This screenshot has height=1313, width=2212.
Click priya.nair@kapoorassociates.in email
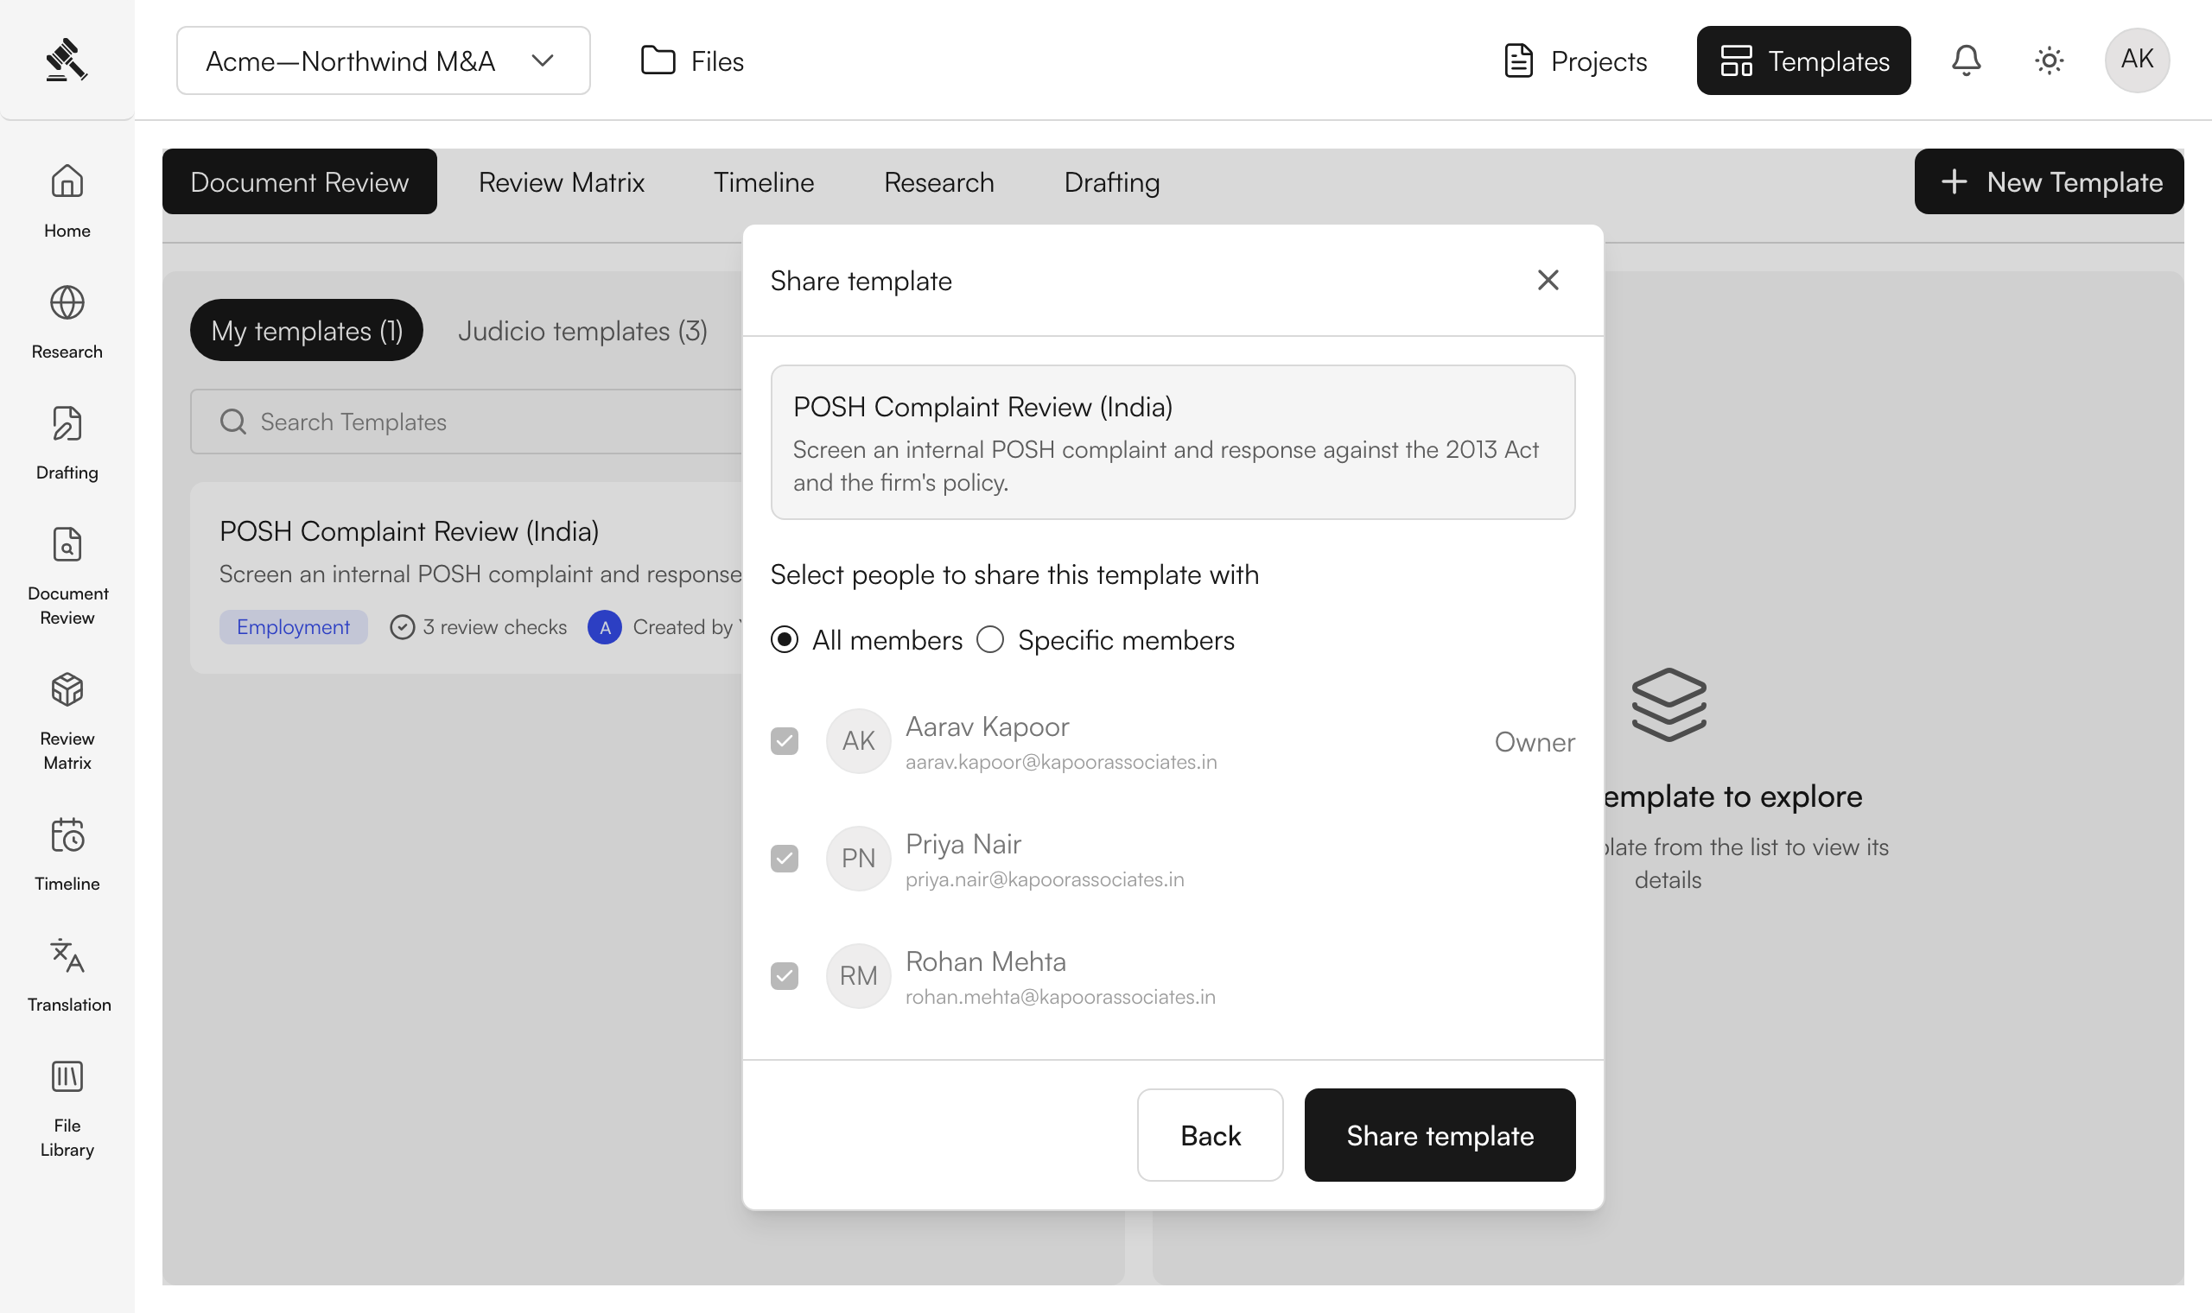click(1044, 879)
